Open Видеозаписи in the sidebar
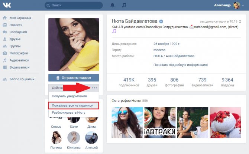Image resolution: width=249 pixels, height=154 pixels. click(19, 67)
